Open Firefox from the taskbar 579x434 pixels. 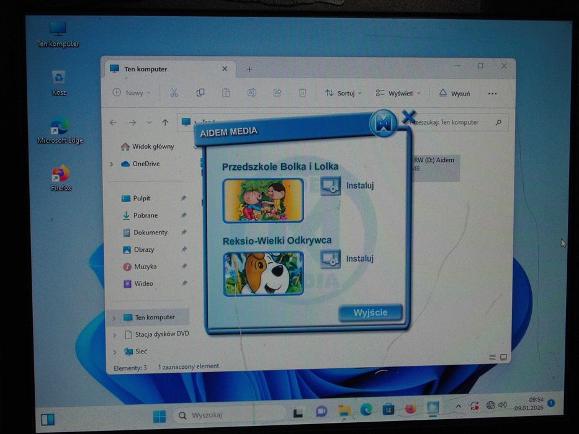[x=410, y=409]
